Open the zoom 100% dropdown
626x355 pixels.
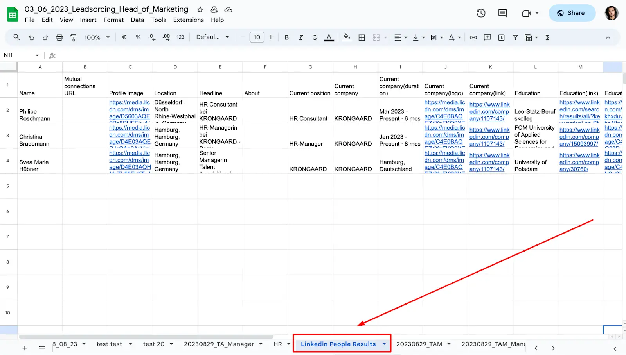pyautogui.click(x=97, y=37)
